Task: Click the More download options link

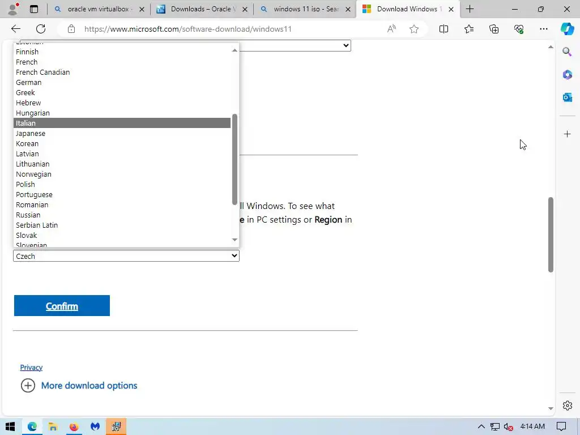Action: [x=89, y=385]
